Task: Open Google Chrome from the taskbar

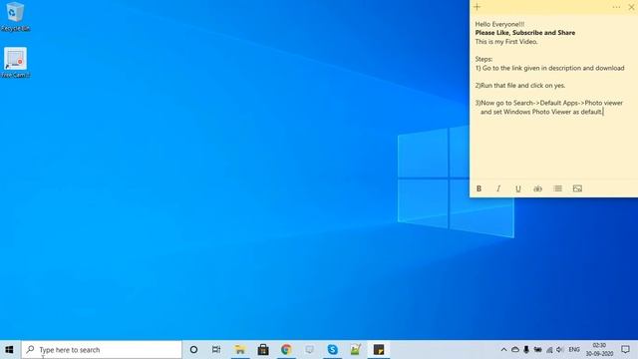Action: pos(286,350)
